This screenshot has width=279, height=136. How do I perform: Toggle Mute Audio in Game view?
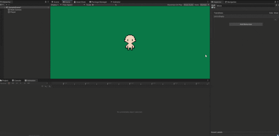pyautogui.click(x=189, y=5)
